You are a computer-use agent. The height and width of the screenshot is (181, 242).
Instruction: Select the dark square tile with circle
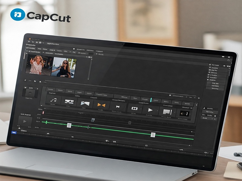(30, 93)
